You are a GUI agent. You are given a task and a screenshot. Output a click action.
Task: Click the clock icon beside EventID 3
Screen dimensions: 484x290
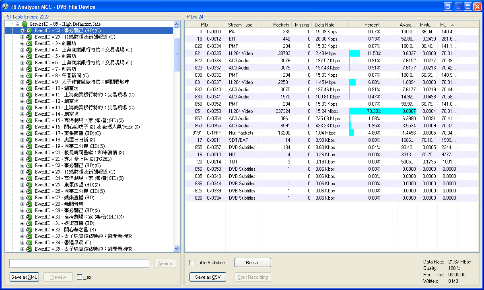click(29, 43)
